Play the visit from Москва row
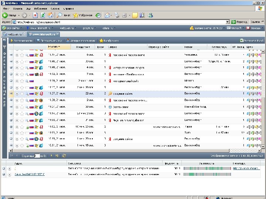This screenshot has width=266, height=199. pyautogui.click(x=17, y=81)
